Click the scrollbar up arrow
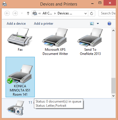This screenshot has height=120, width=118. tap(113, 30)
